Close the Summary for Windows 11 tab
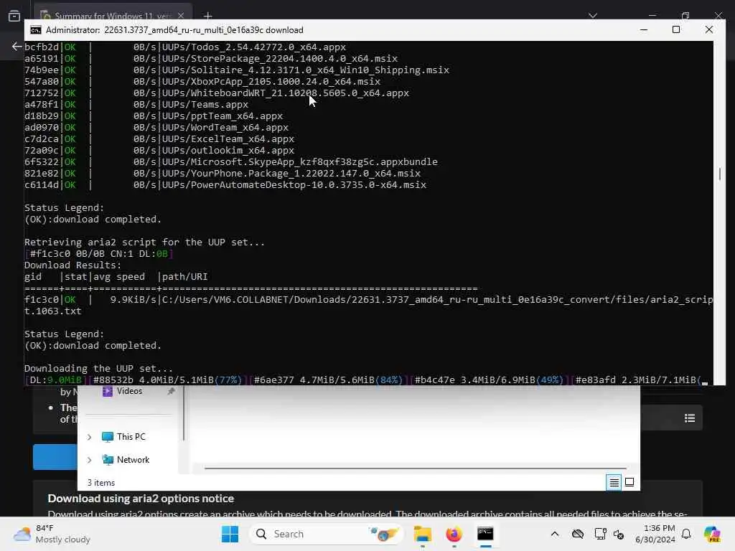735x551 pixels. point(180,16)
